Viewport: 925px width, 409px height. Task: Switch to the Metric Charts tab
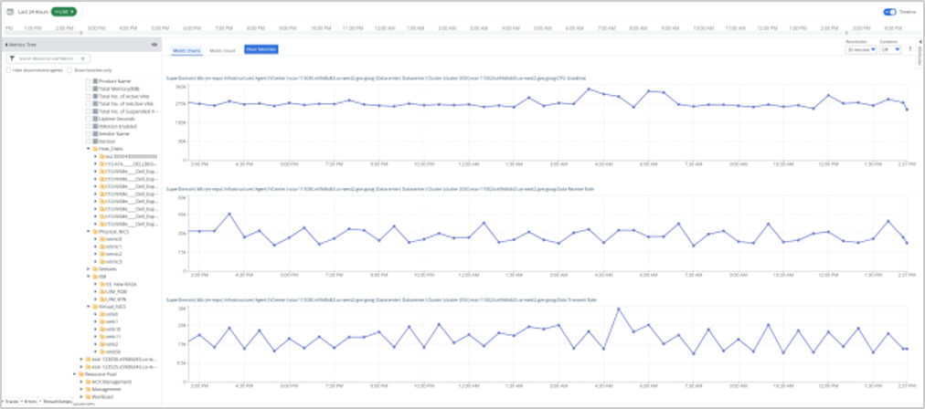pos(187,51)
